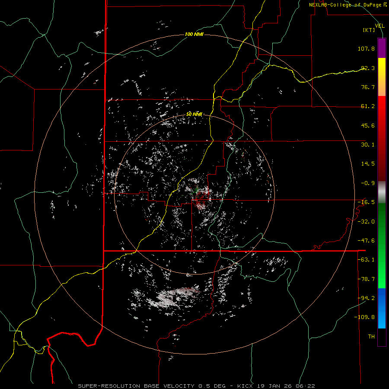Select the 76.7 legend value
The height and width of the screenshot is (389, 389).
tap(368, 87)
